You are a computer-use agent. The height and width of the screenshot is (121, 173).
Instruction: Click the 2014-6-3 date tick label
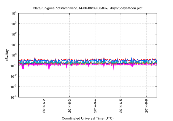(x=69, y=106)
